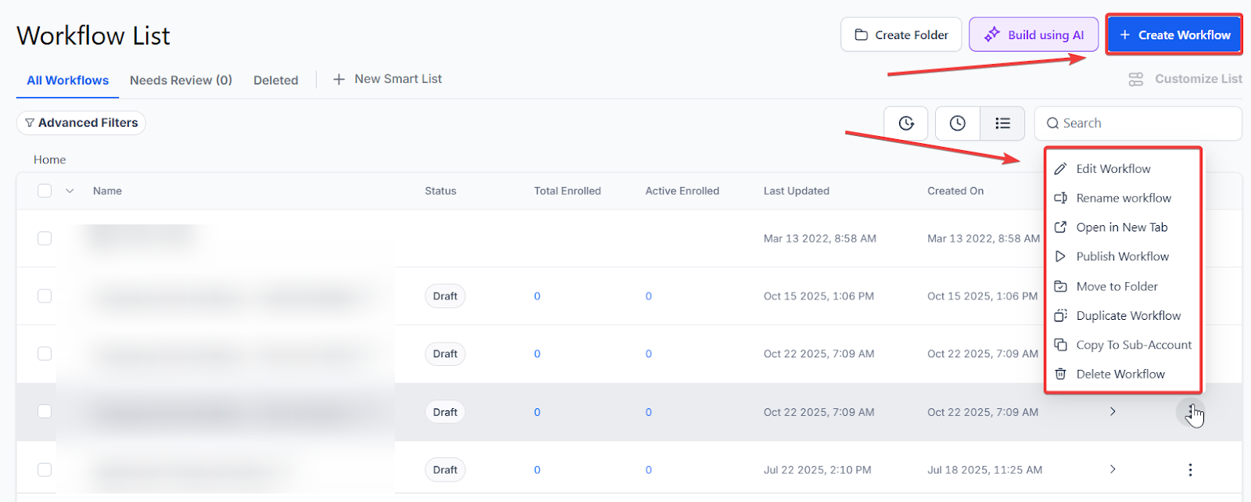Click right chevron on Jul 22 2025 row
Viewport: 1251px width, 502px height.
1113,470
